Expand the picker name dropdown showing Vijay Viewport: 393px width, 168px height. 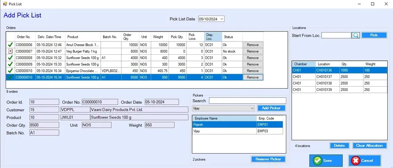[x=252, y=108]
